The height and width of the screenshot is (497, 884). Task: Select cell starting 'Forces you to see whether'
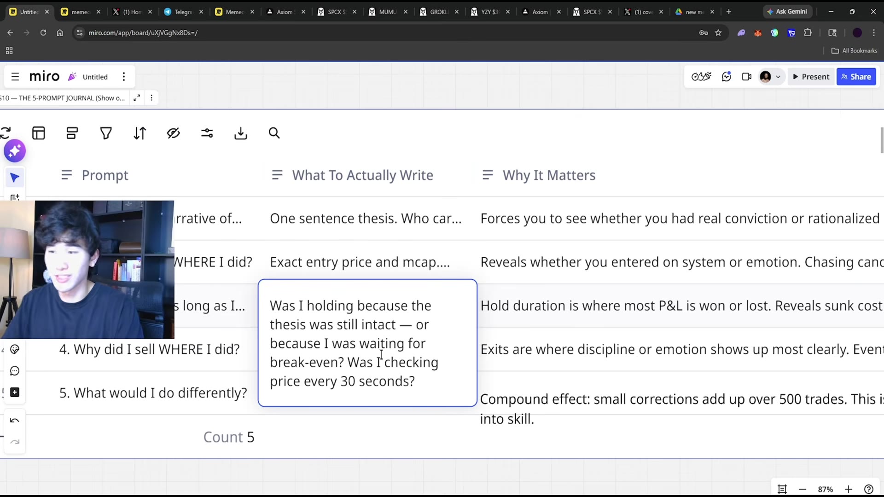coord(680,219)
